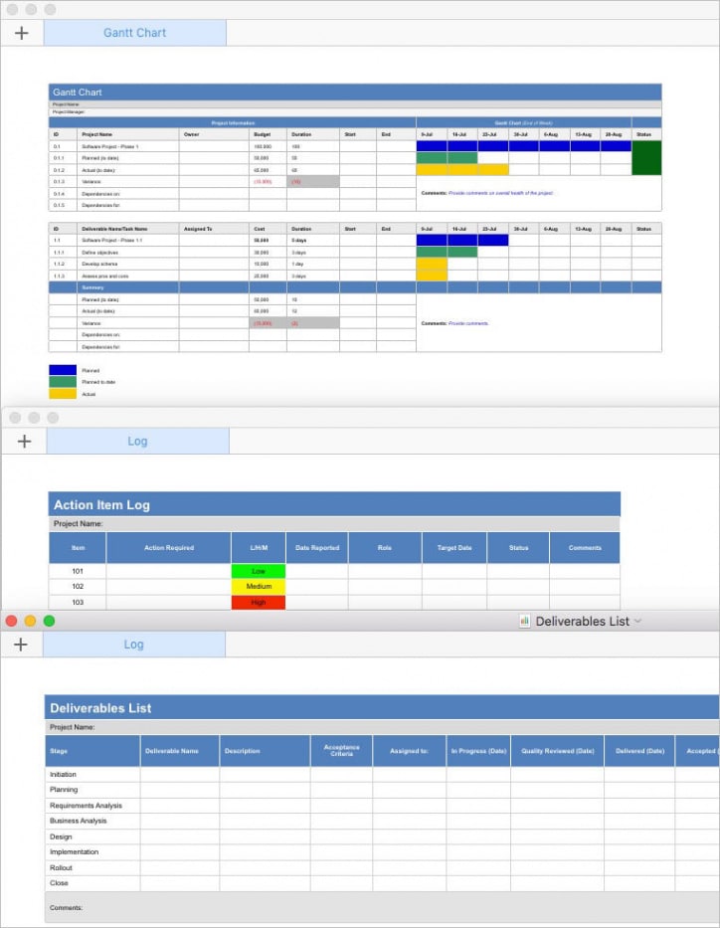Viewport: 720px width, 928px height.
Task: Click the Numbers document icon in title bar
Action: coord(524,622)
